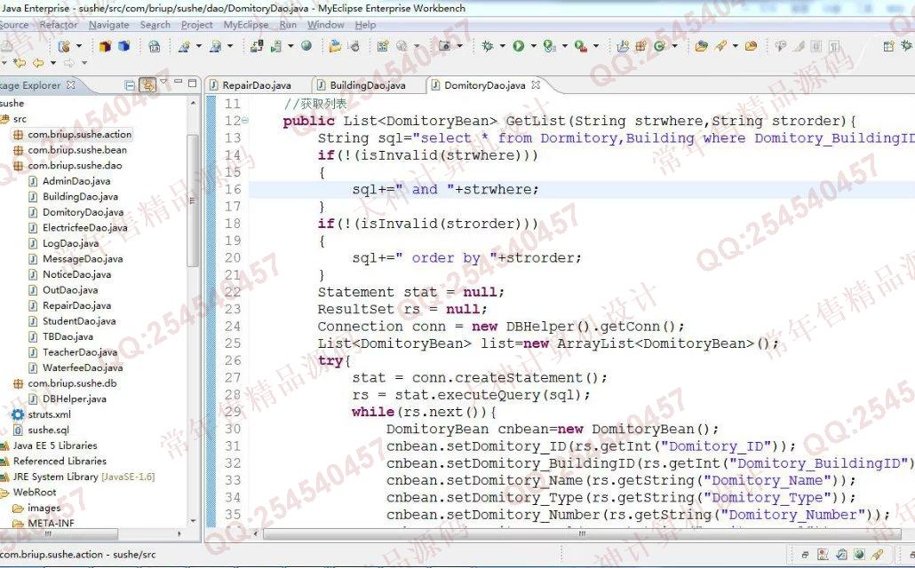Image resolution: width=915 pixels, height=568 pixels.
Task: Click the globe icon in bottom status bar
Action: 859,554
